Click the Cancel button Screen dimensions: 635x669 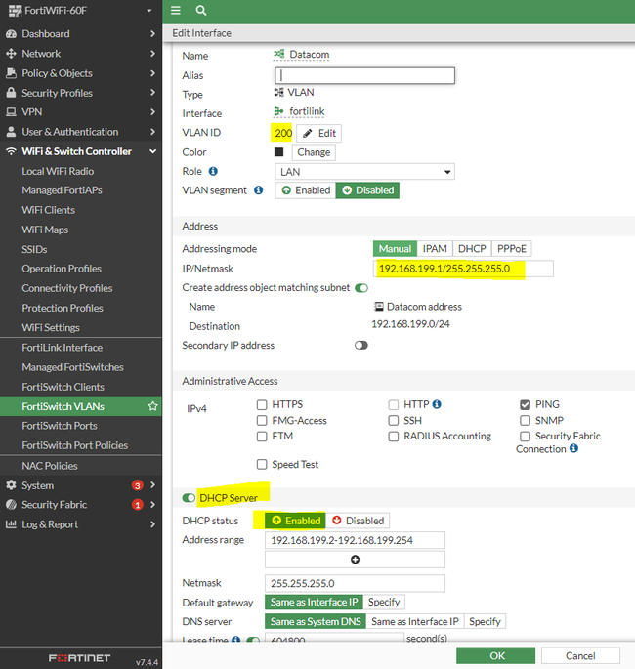pyautogui.click(x=580, y=655)
